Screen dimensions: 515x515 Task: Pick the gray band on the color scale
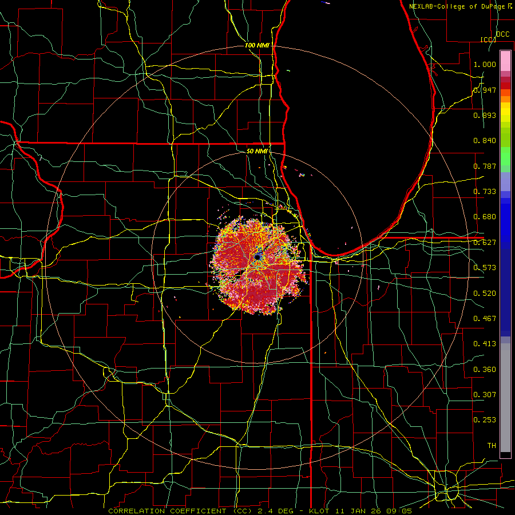pos(505,398)
